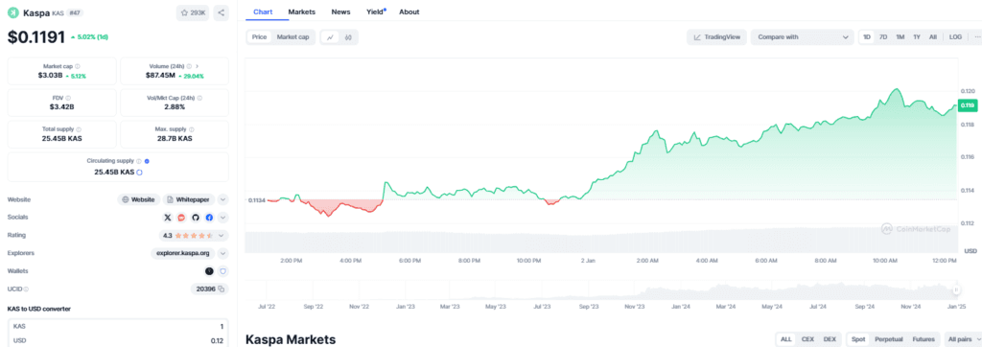Open the Yield tab
The image size is (982, 347).
375,12
